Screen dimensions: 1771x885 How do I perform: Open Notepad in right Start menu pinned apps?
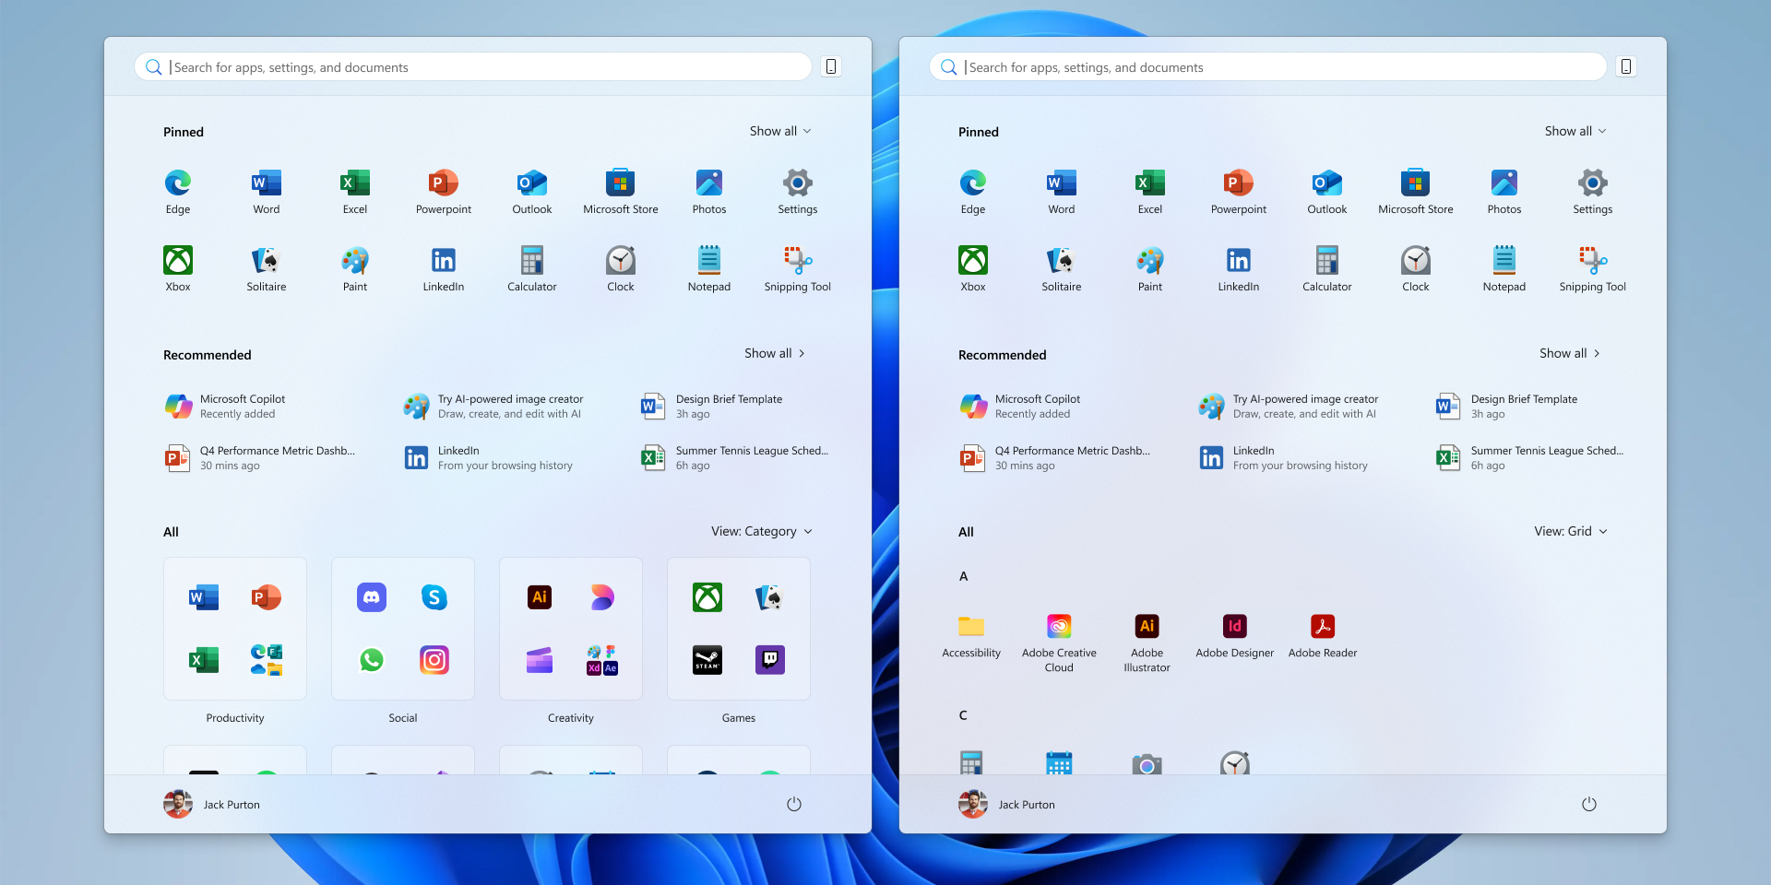1504,269
